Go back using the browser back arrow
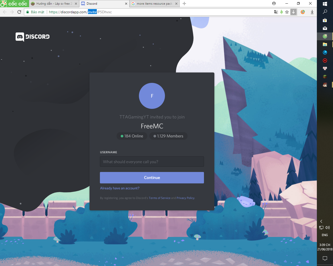 click(x=5, y=12)
